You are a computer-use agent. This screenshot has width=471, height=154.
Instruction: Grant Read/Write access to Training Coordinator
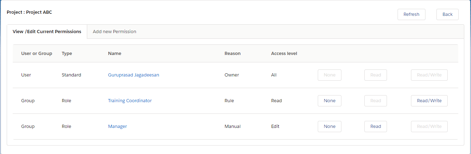click(x=429, y=101)
